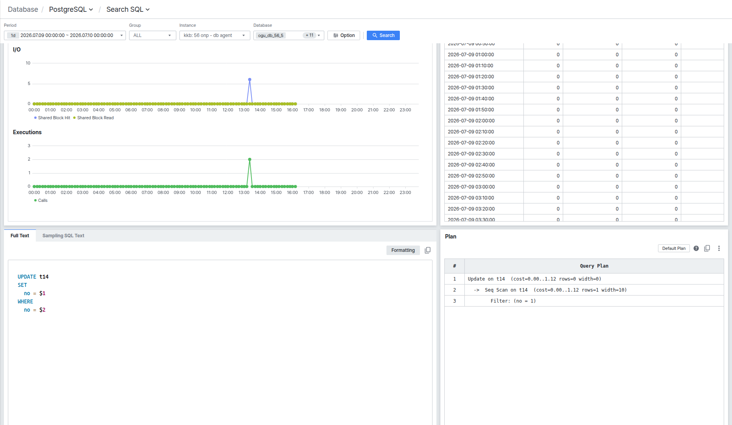Expand the Period date range dropdown
This screenshot has height=425, width=732.
[x=65, y=35]
